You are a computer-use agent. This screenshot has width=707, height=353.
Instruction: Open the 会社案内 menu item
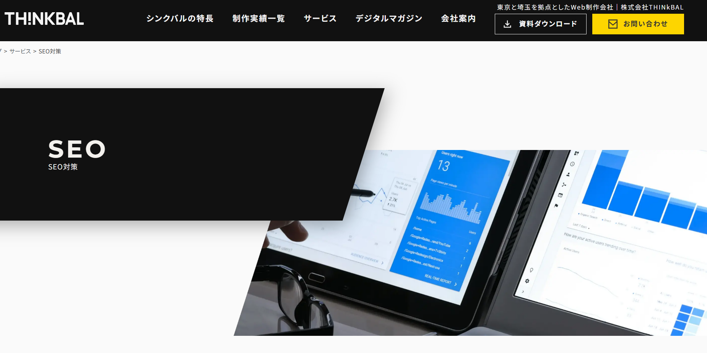(458, 18)
